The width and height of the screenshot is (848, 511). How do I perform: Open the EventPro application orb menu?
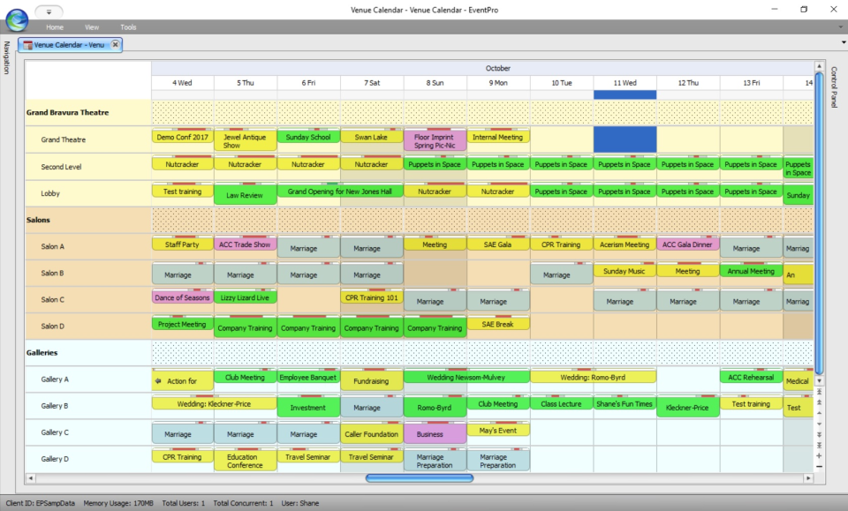[17, 19]
